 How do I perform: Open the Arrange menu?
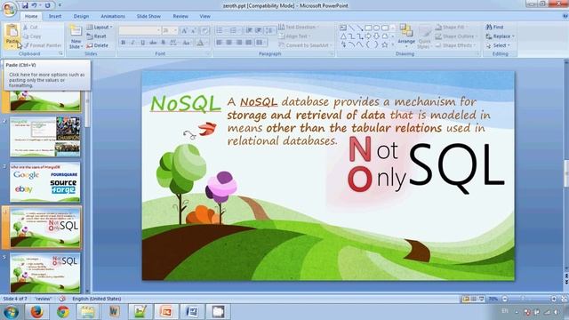(x=406, y=36)
